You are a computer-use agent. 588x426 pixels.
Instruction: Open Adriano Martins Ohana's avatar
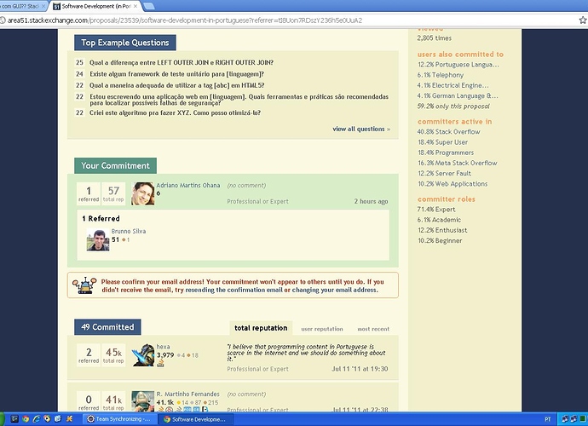(x=143, y=193)
